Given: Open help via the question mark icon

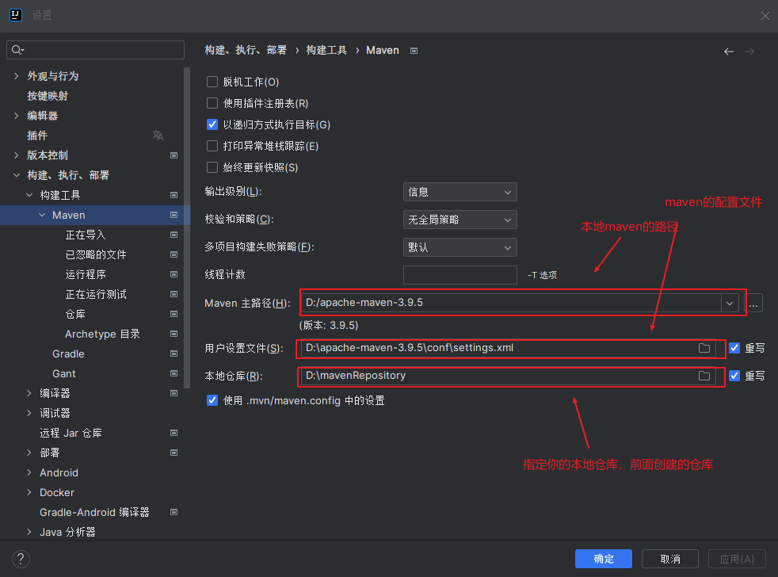Looking at the screenshot, I should [20, 559].
